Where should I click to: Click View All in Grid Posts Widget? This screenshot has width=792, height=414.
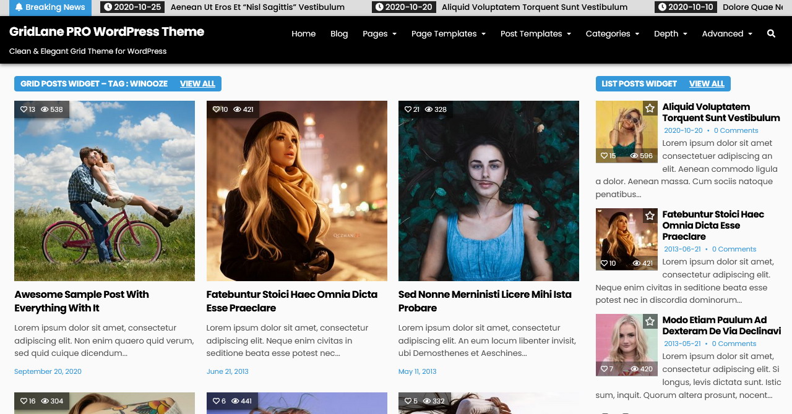click(197, 83)
